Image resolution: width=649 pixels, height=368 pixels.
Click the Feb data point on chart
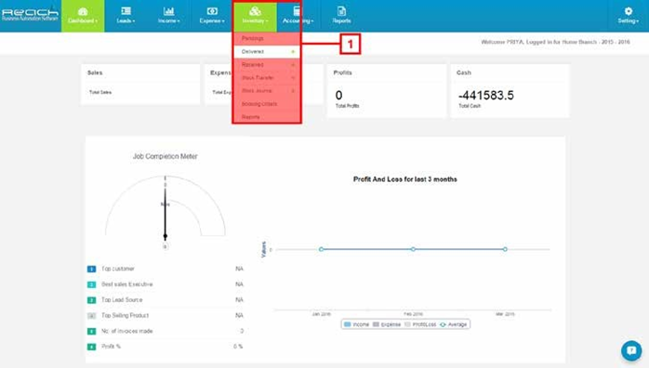(x=413, y=249)
